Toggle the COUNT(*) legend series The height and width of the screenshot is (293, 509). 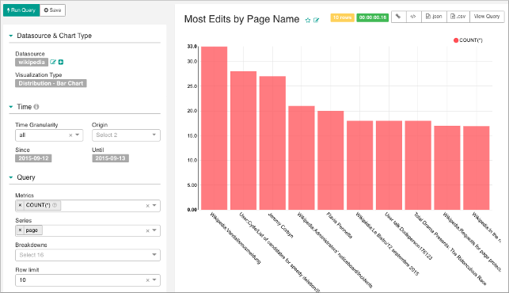tap(468, 40)
